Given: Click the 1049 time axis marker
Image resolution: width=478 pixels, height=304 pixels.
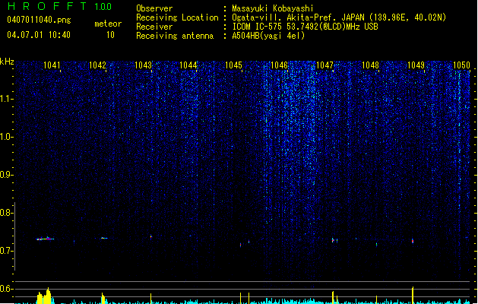Looking at the screenshot, I should [416, 65].
